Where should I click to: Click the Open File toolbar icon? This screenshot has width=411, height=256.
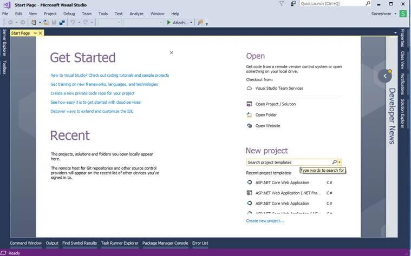[46, 23]
